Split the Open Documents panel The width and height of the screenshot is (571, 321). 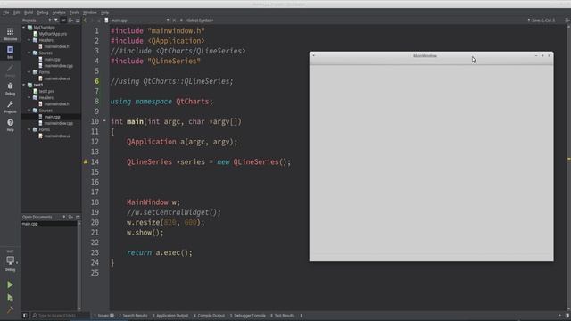[x=70, y=217]
